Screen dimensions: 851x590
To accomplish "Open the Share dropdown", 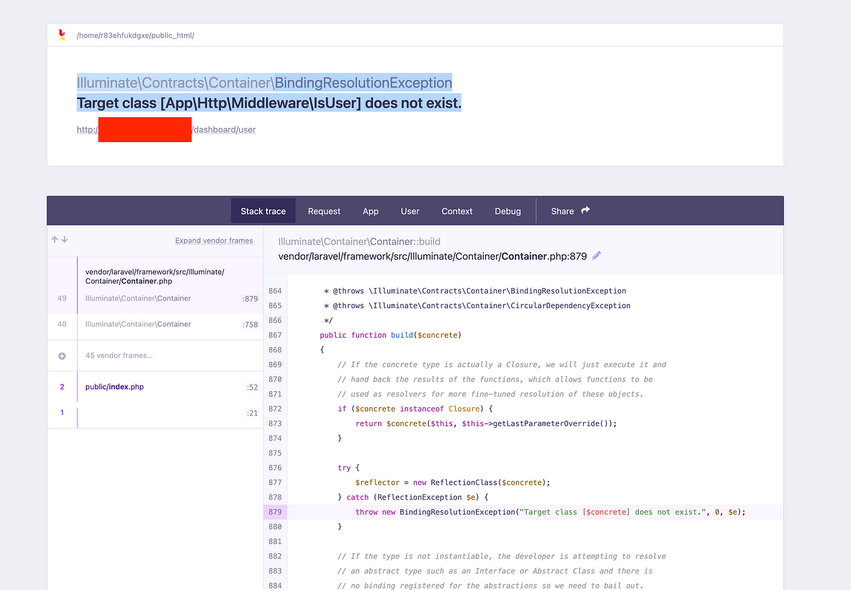I will [x=570, y=211].
